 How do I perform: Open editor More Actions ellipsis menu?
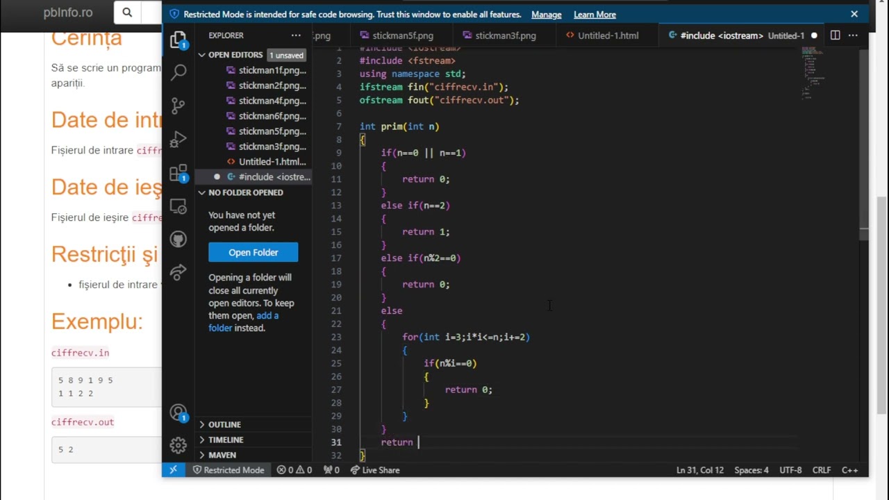point(854,35)
